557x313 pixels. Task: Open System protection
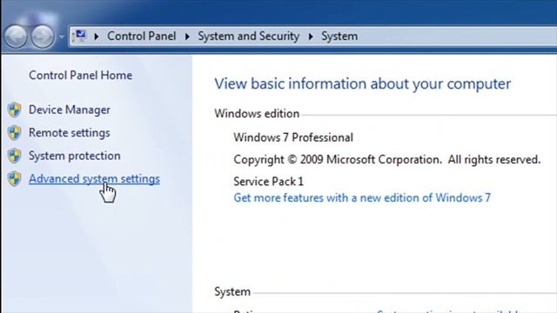[75, 156]
